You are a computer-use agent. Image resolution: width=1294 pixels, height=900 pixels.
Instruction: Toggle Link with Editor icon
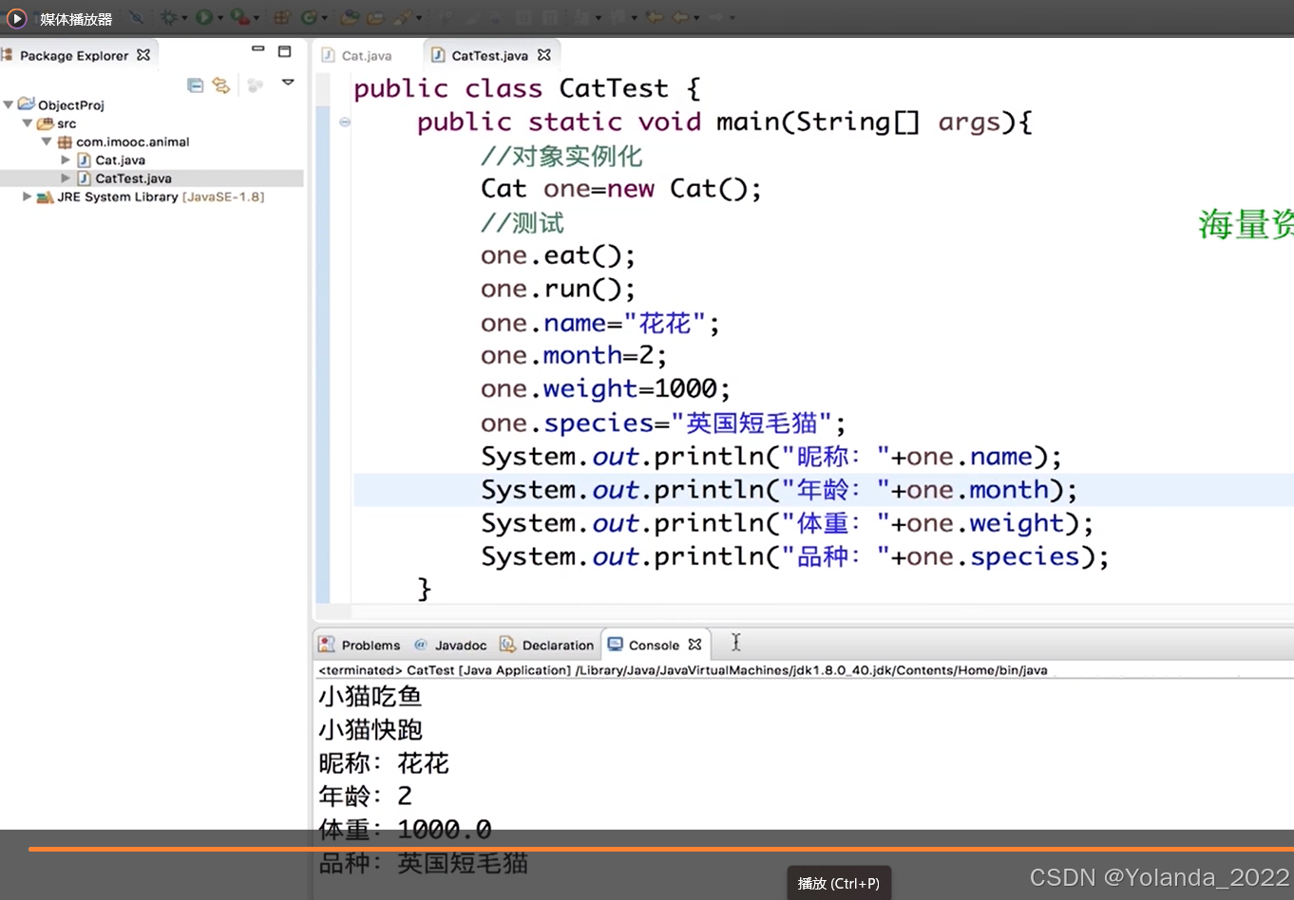click(x=221, y=85)
